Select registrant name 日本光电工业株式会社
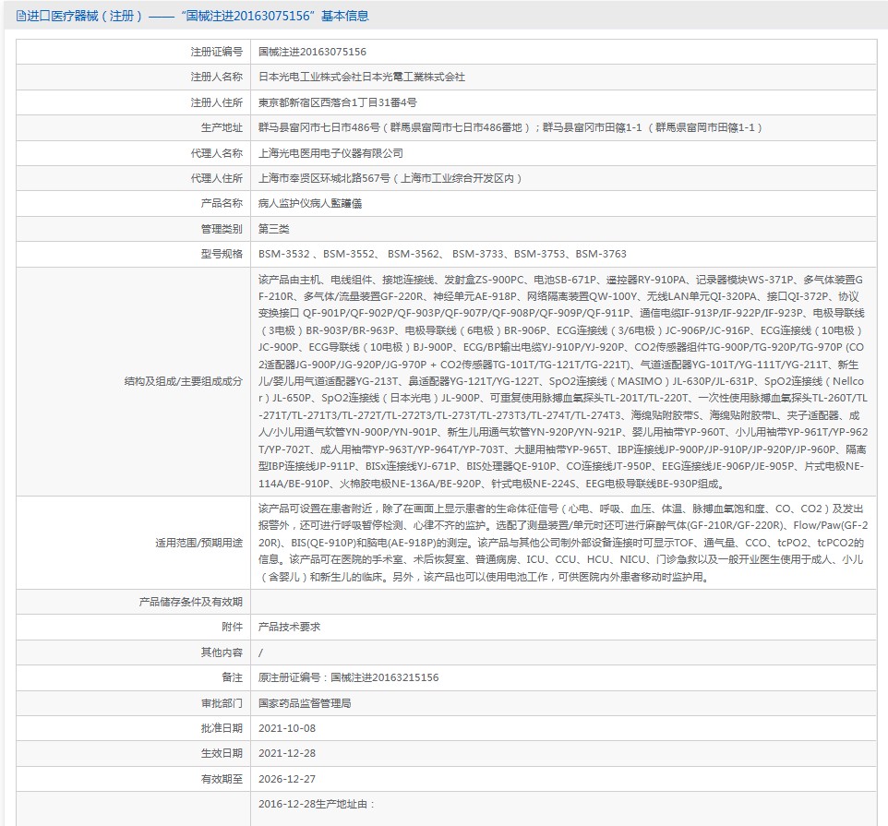Image resolution: width=888 pixels, height=826 pixels. (310, 77)
